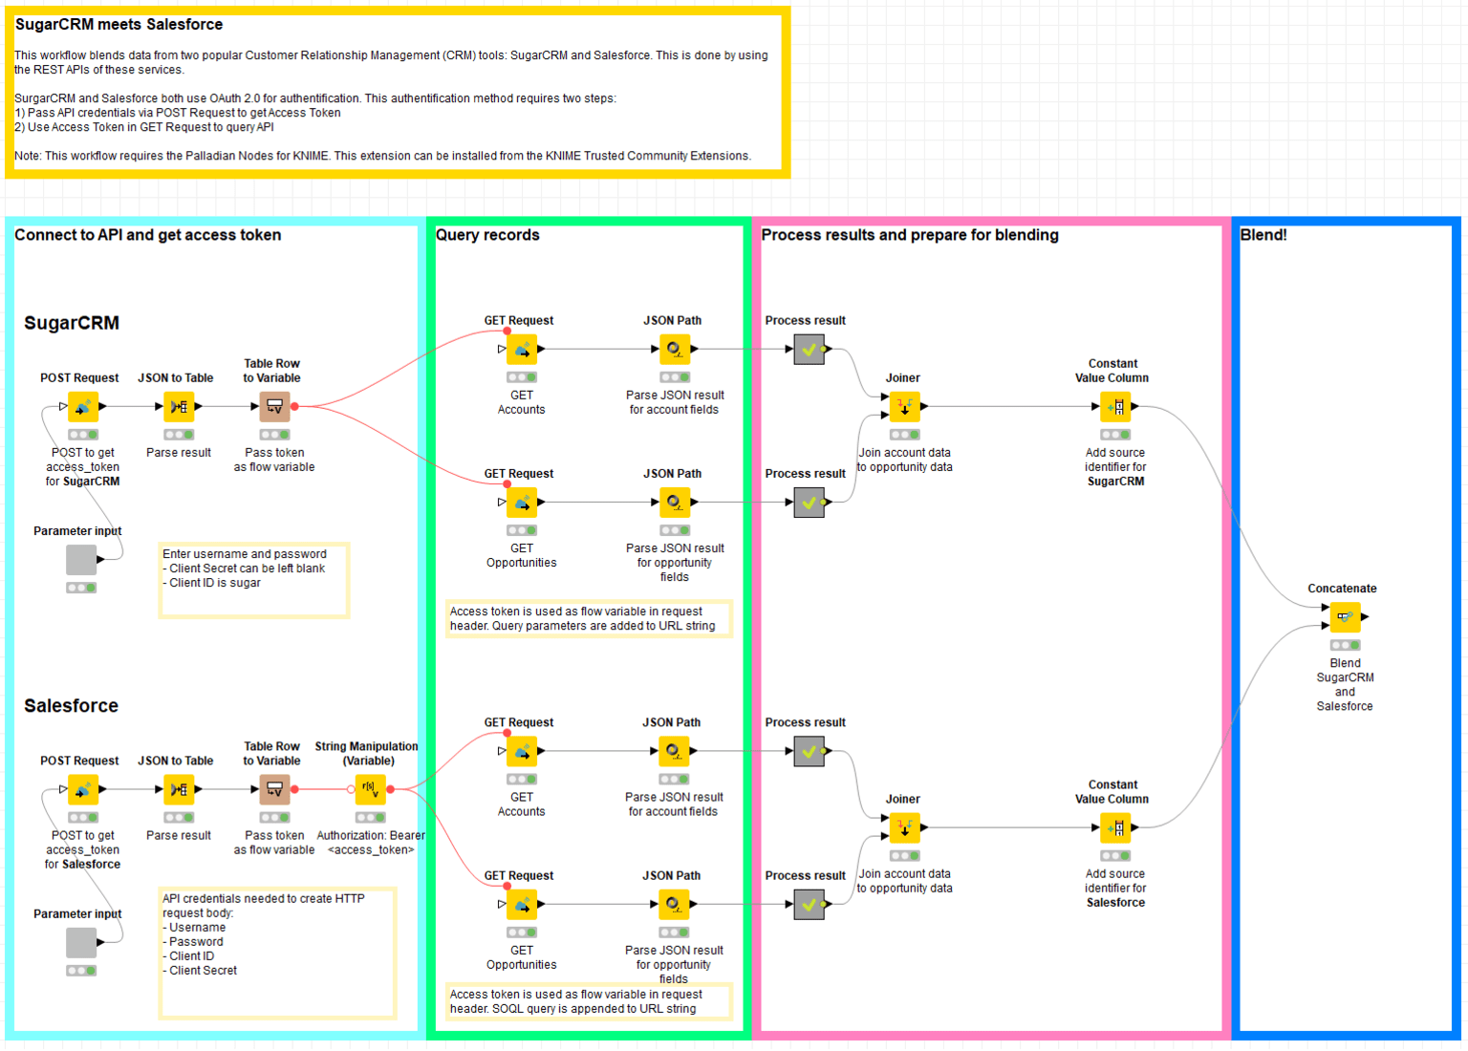
Task: Click status light under Concatenate node
Action: click(1345, 646)
